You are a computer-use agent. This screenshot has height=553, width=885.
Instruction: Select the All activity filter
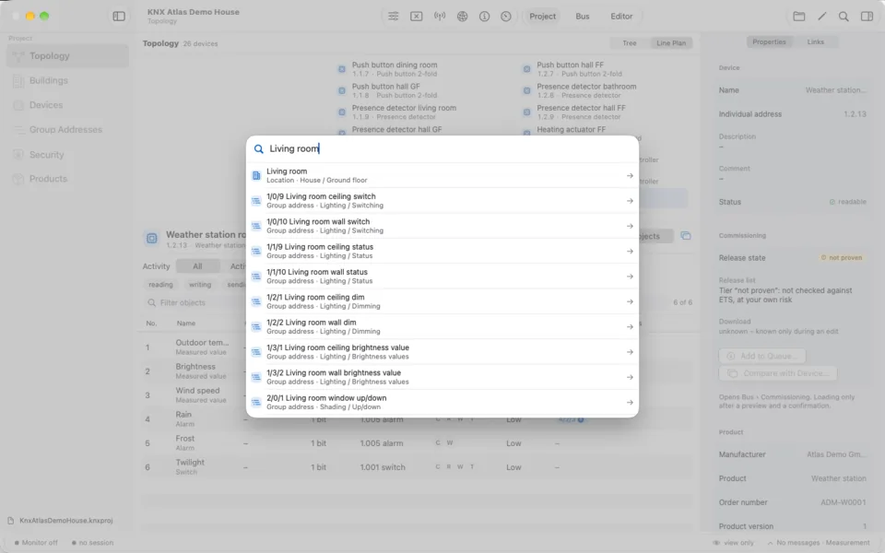(197, 266)
